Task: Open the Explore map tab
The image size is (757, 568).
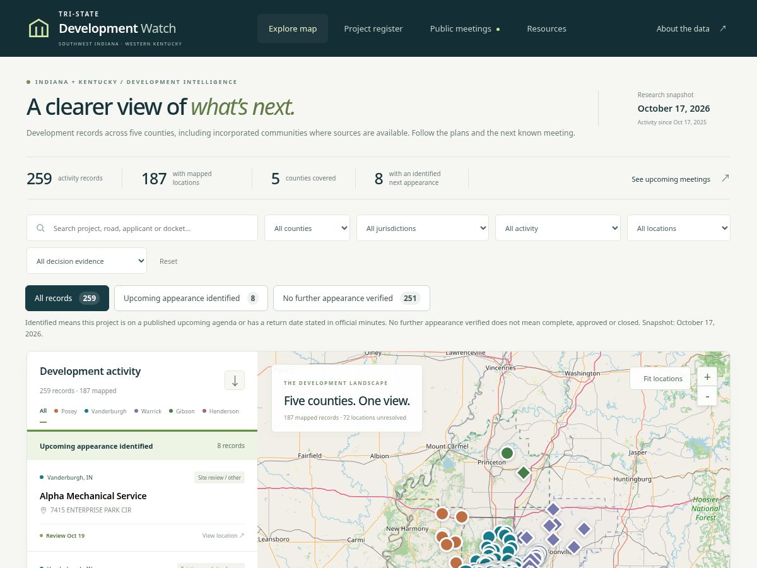Action: [x=293, y=28]
